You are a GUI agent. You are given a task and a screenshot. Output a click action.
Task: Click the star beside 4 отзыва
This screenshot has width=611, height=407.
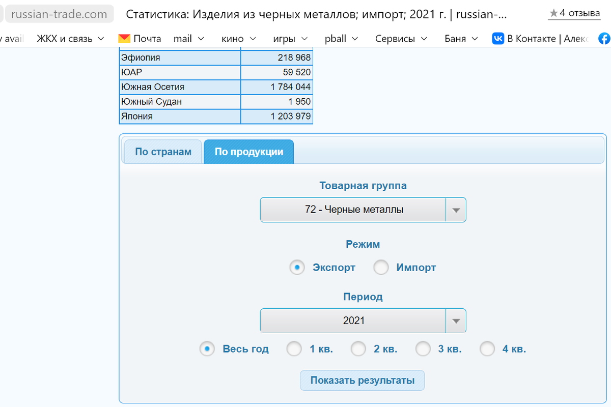tap(553, 13)
